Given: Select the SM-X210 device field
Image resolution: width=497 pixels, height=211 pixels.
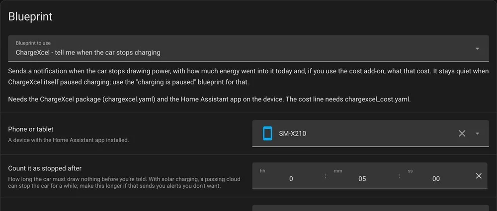Looking at the screenshot, I should pos(370,133).
